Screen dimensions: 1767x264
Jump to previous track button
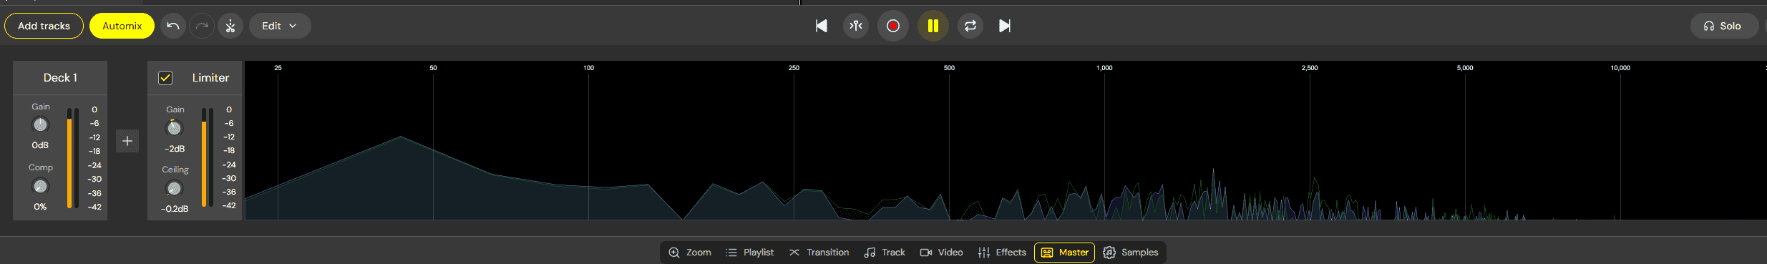[x=822, y=26]
